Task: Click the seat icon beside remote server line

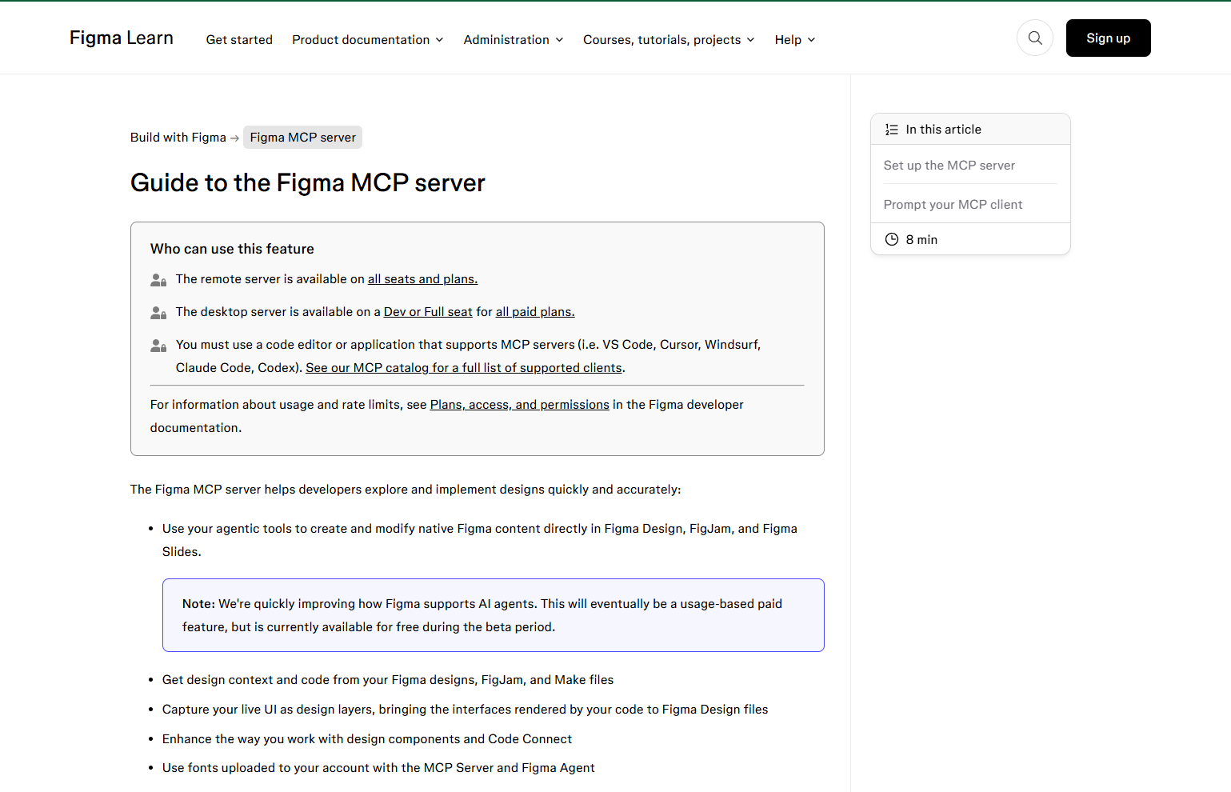Action: coord(158,280)
